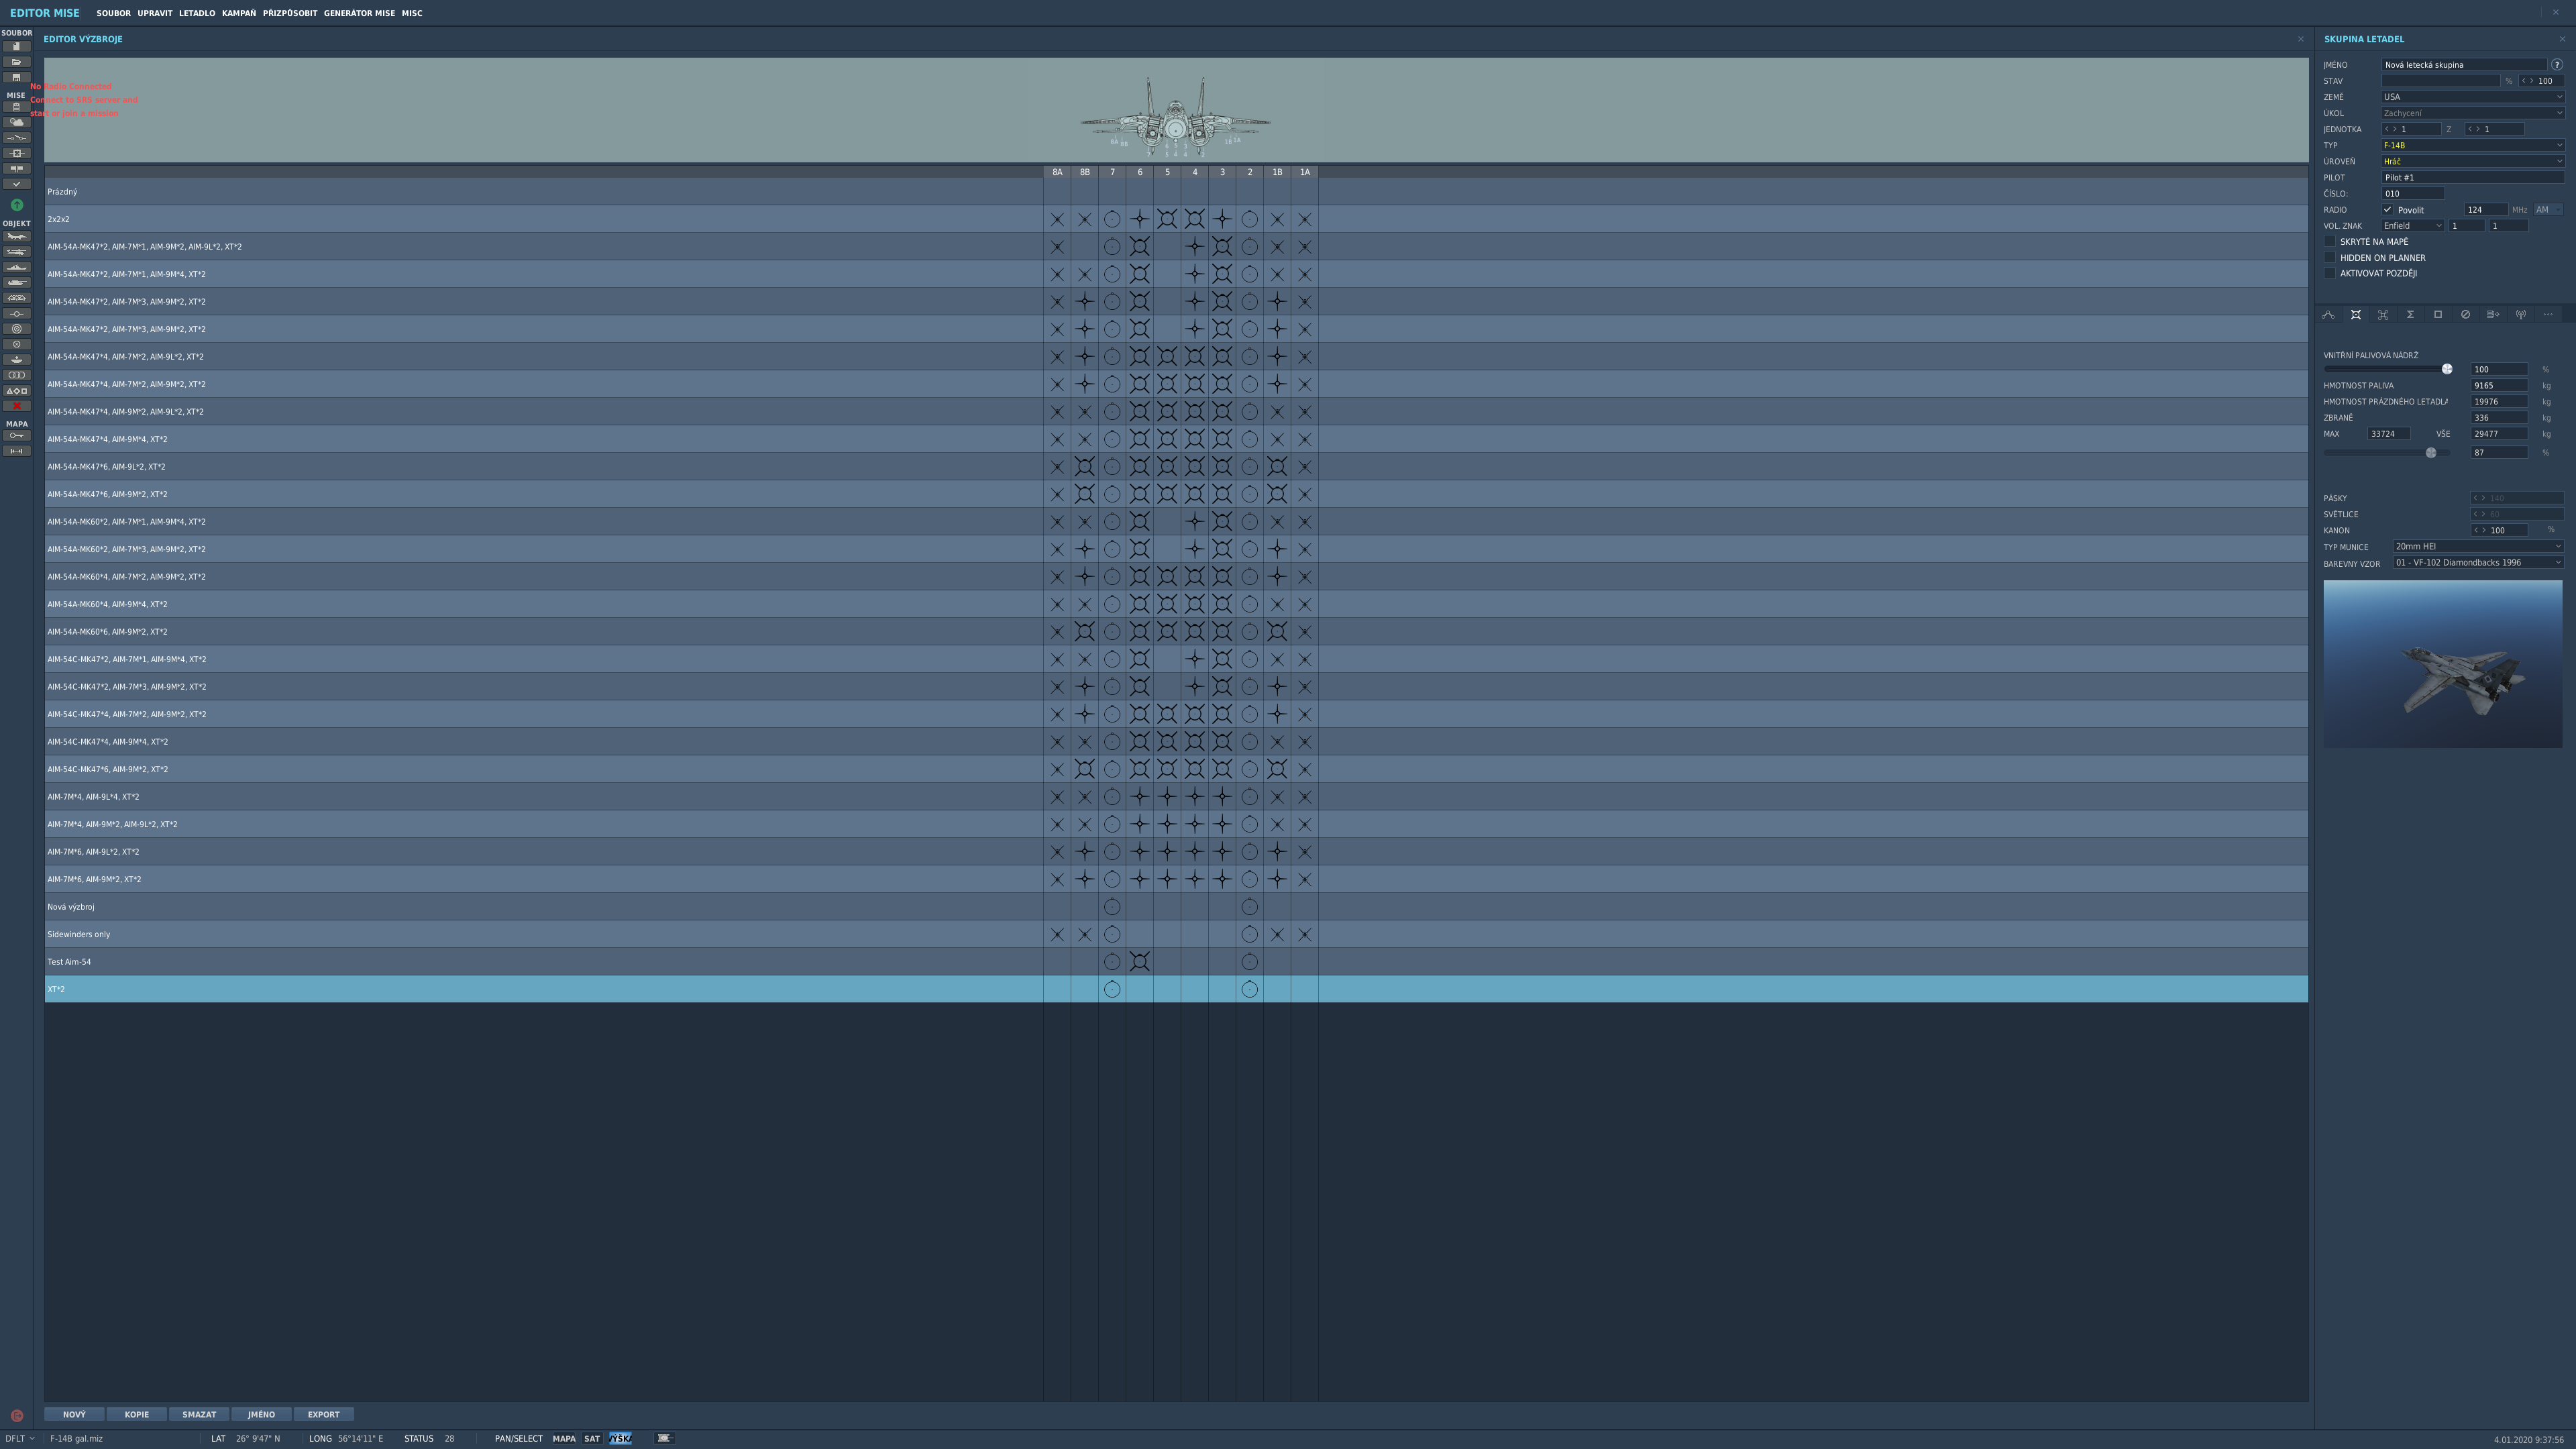The image size is (2576, 1449).
Task: Open the radio antenna tab icon
Action: pos(2520,315)
